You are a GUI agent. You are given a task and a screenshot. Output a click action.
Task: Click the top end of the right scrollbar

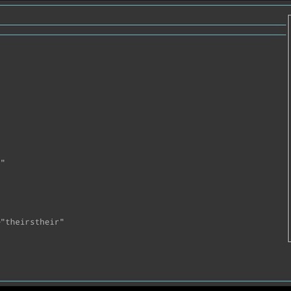coord(290,16)
